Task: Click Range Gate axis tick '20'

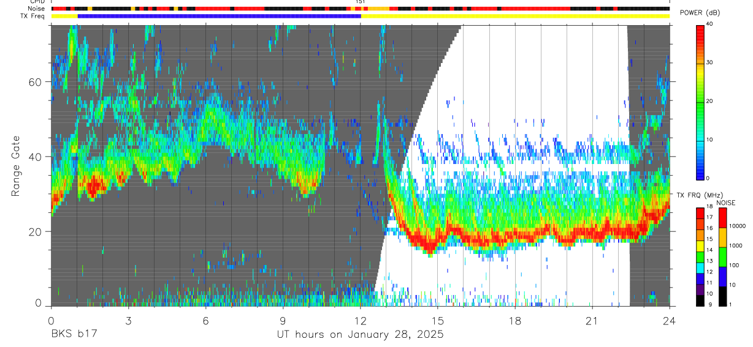Action: click(x=35, y=231)
